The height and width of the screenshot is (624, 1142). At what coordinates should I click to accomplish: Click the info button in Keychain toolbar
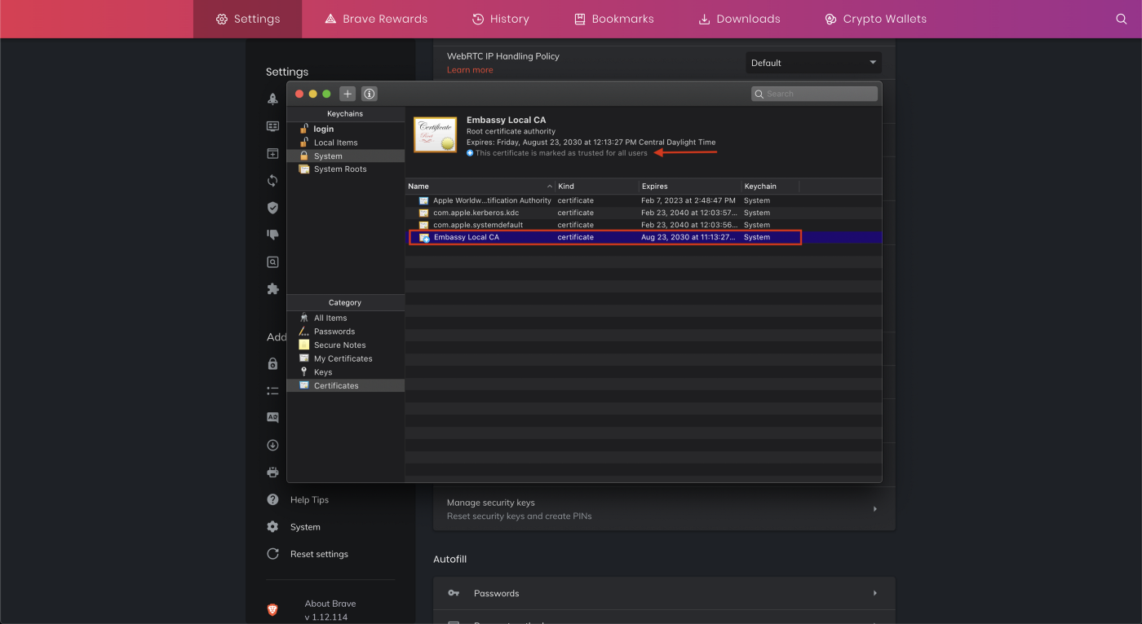370,94
